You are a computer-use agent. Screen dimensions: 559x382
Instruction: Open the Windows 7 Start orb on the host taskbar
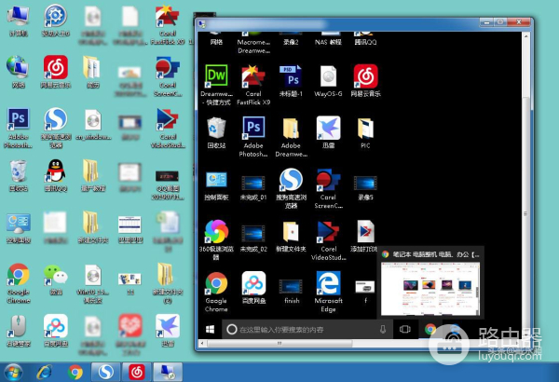point(13,371)
